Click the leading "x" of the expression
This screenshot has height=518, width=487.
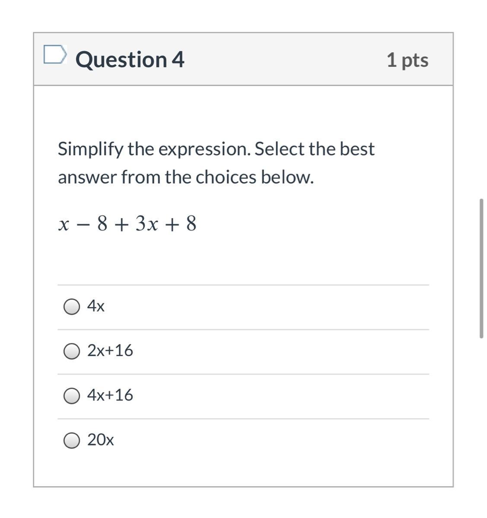pyautogui.click(x=64, y=224)
